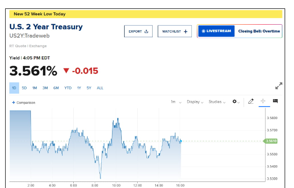The width and height of the screenshot is (294, 188).
Task: Select the 5D time range tab
Action: (24, 88)
